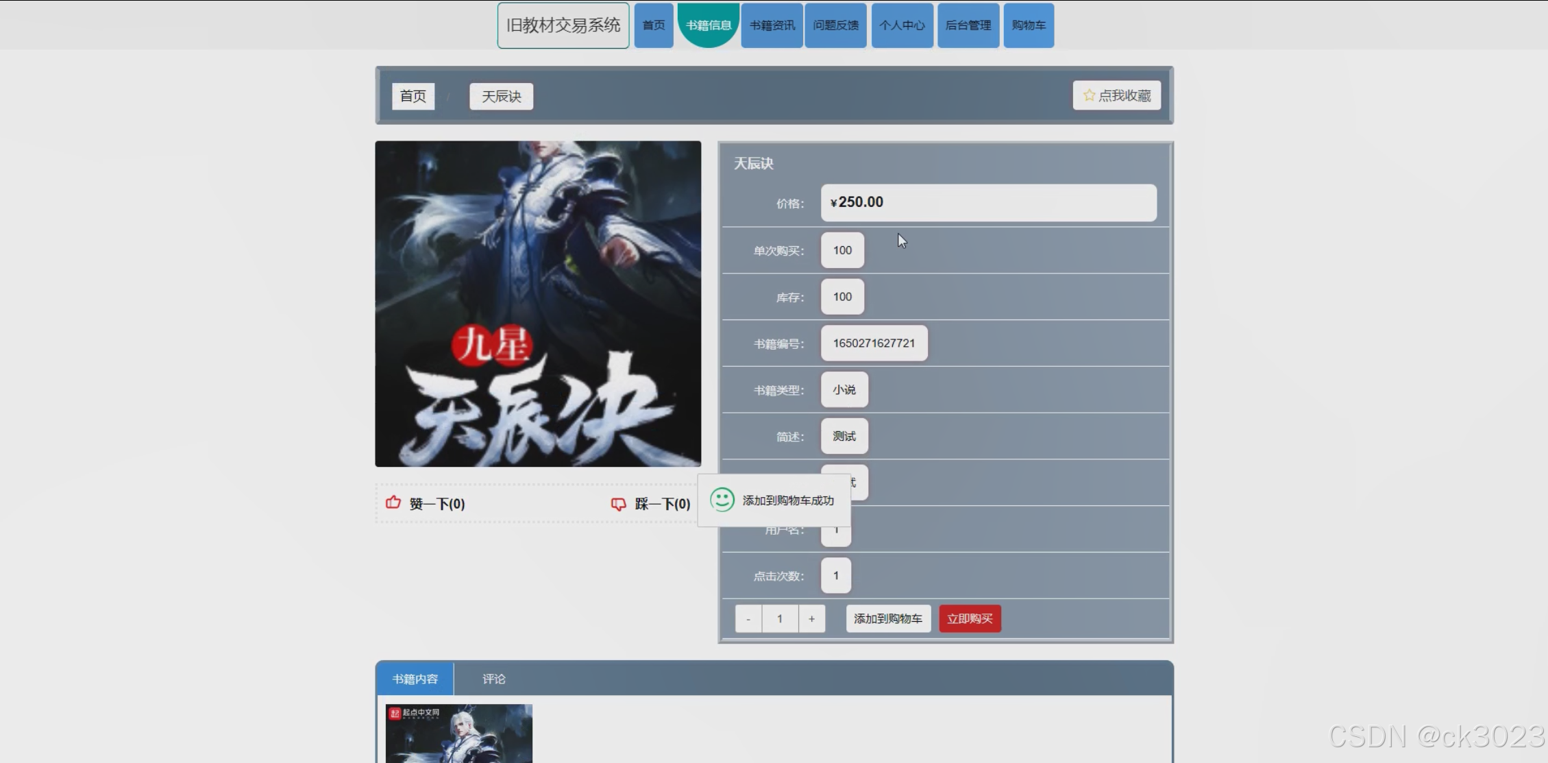Increase quantity with the plus button

pyautogui.click(x=811, y=619)
